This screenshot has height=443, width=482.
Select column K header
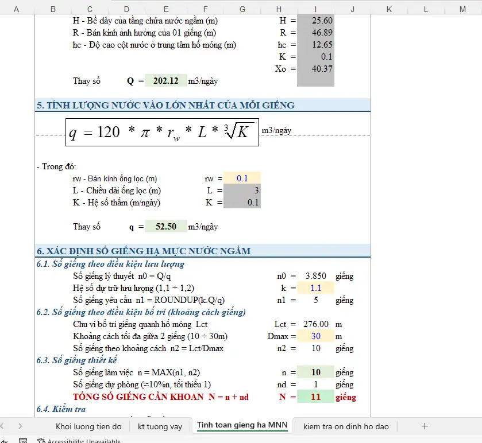389,10
